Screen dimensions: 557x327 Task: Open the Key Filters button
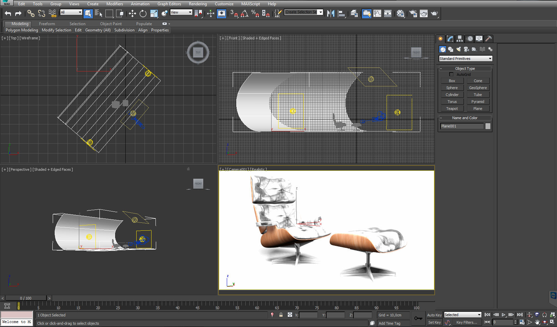tap(466, 322)
